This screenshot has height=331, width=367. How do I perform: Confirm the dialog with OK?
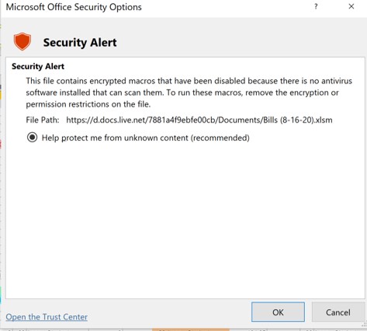[278, 312]
